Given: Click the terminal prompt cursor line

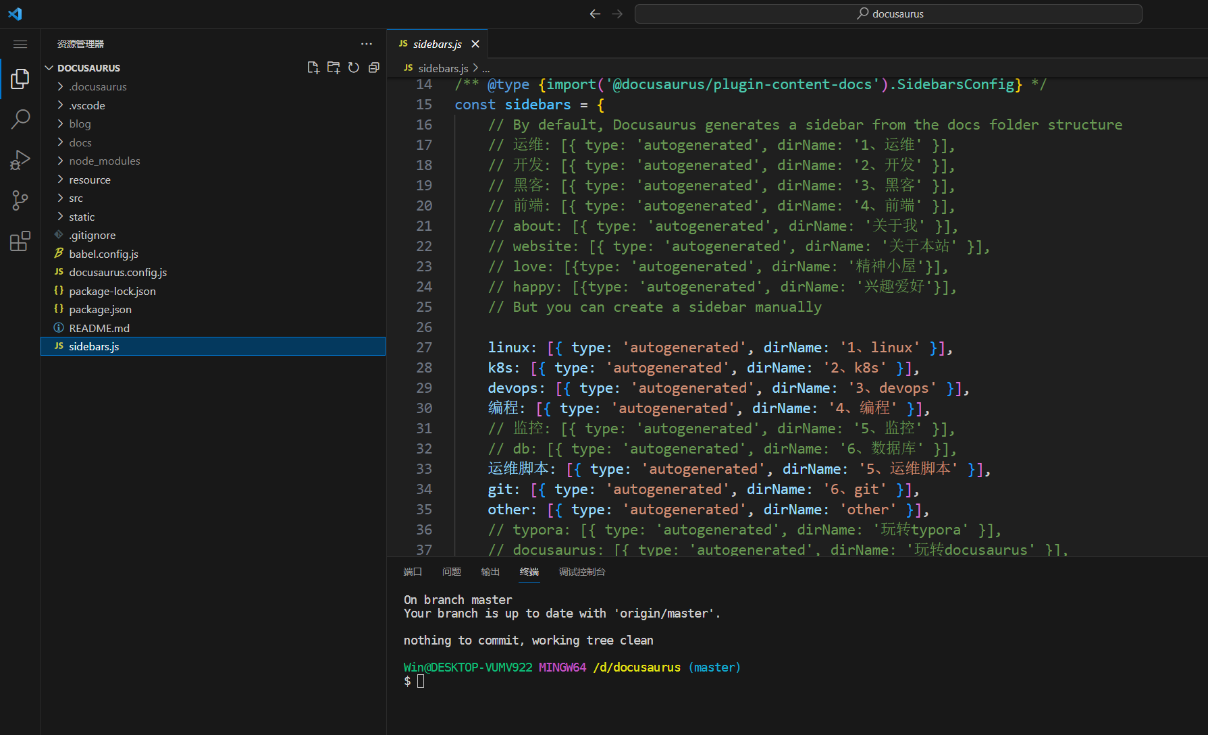Looking at the screenshot, I should click(x=414, y=681).
